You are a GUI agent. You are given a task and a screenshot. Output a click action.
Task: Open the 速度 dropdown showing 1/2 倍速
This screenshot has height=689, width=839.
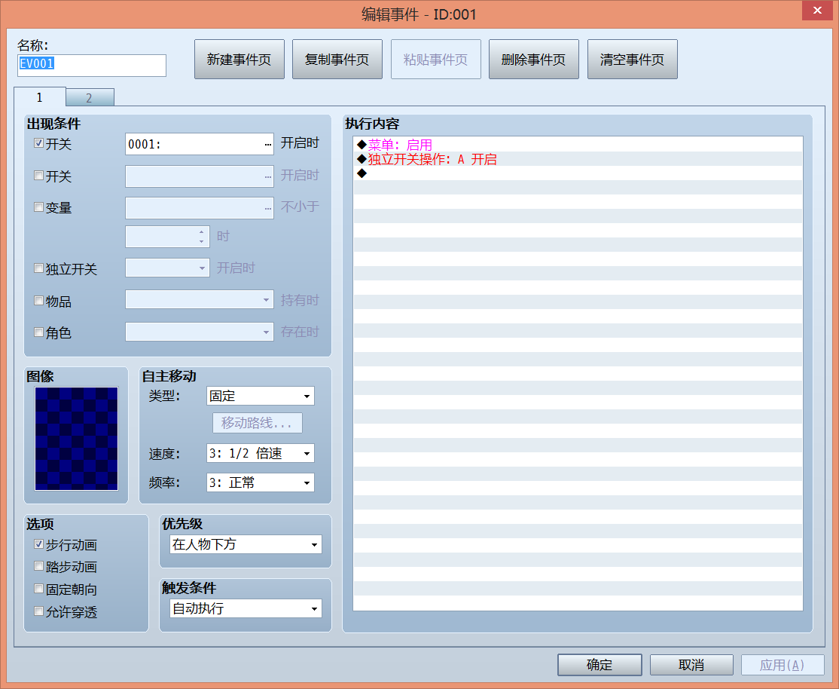261,453
